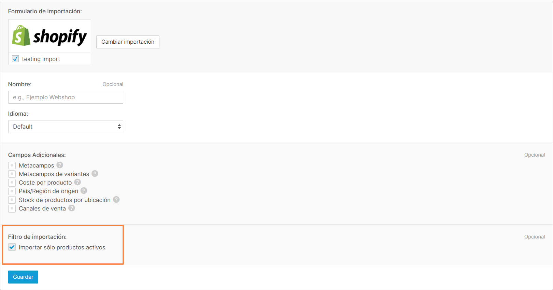Toggle the testing import checkbox
The width and height of the screenshot is (553, 290).
[x=15, y=59]
